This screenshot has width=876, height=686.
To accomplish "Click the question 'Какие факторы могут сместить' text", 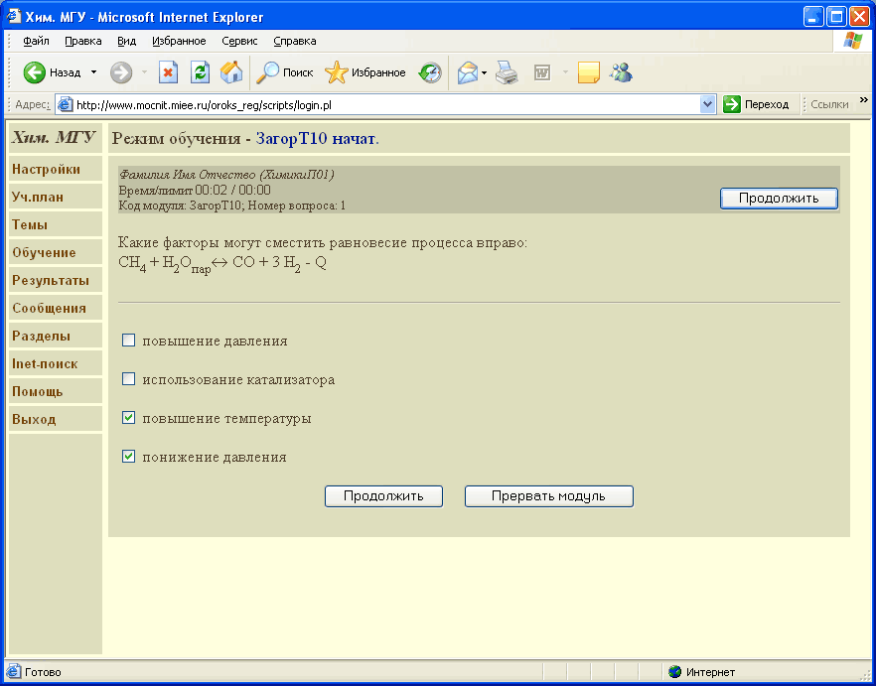I will click(x=323, y=243).
